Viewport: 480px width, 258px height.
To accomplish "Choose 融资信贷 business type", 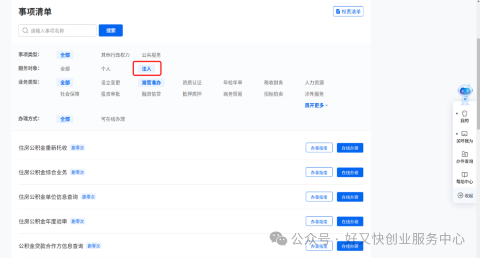I will [x=151, y=94].
